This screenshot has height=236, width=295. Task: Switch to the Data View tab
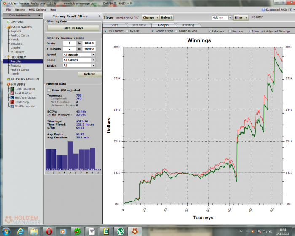[x=139, y=25]
